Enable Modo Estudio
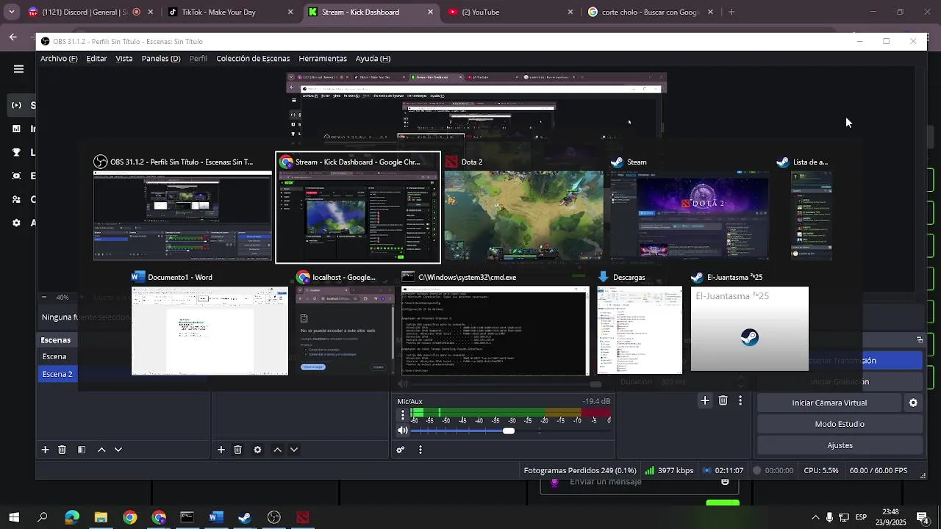Image resolution: width=941 pixels, height=529 pixels. (840, 424)
